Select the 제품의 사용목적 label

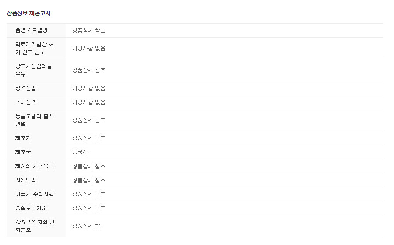tap(34, 166)
